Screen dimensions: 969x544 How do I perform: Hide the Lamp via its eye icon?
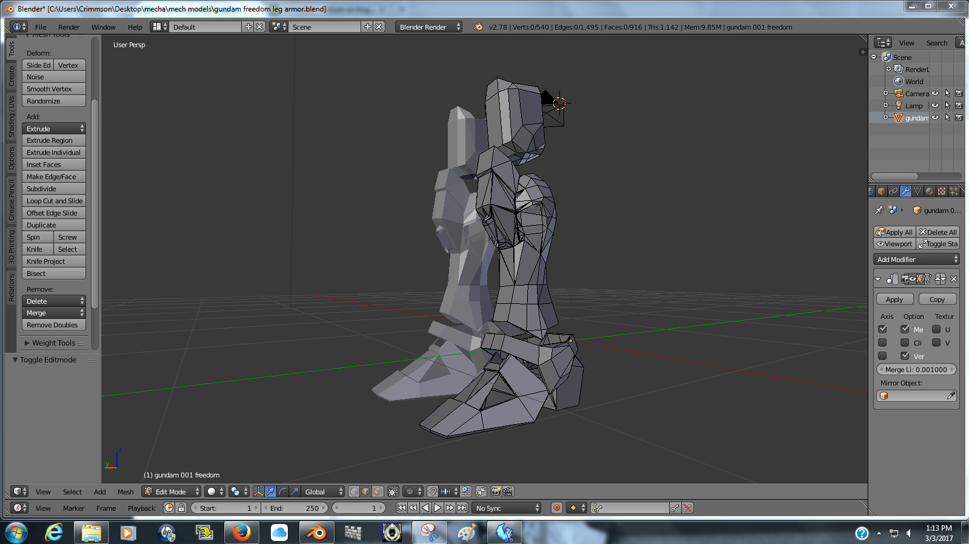click(935, 105)
